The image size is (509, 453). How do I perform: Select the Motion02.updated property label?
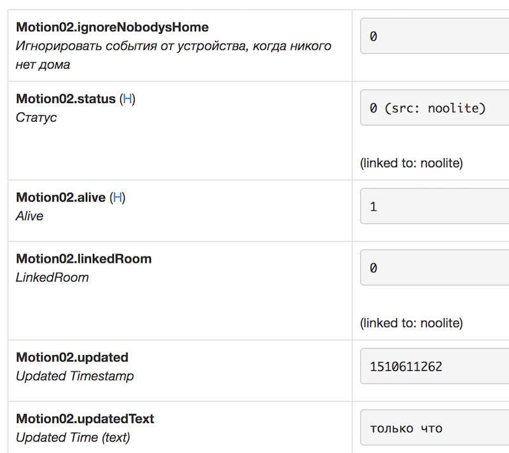tap(72, 358)
